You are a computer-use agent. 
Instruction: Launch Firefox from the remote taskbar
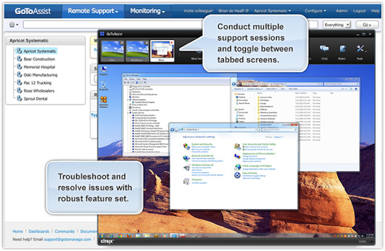(129, 236)
